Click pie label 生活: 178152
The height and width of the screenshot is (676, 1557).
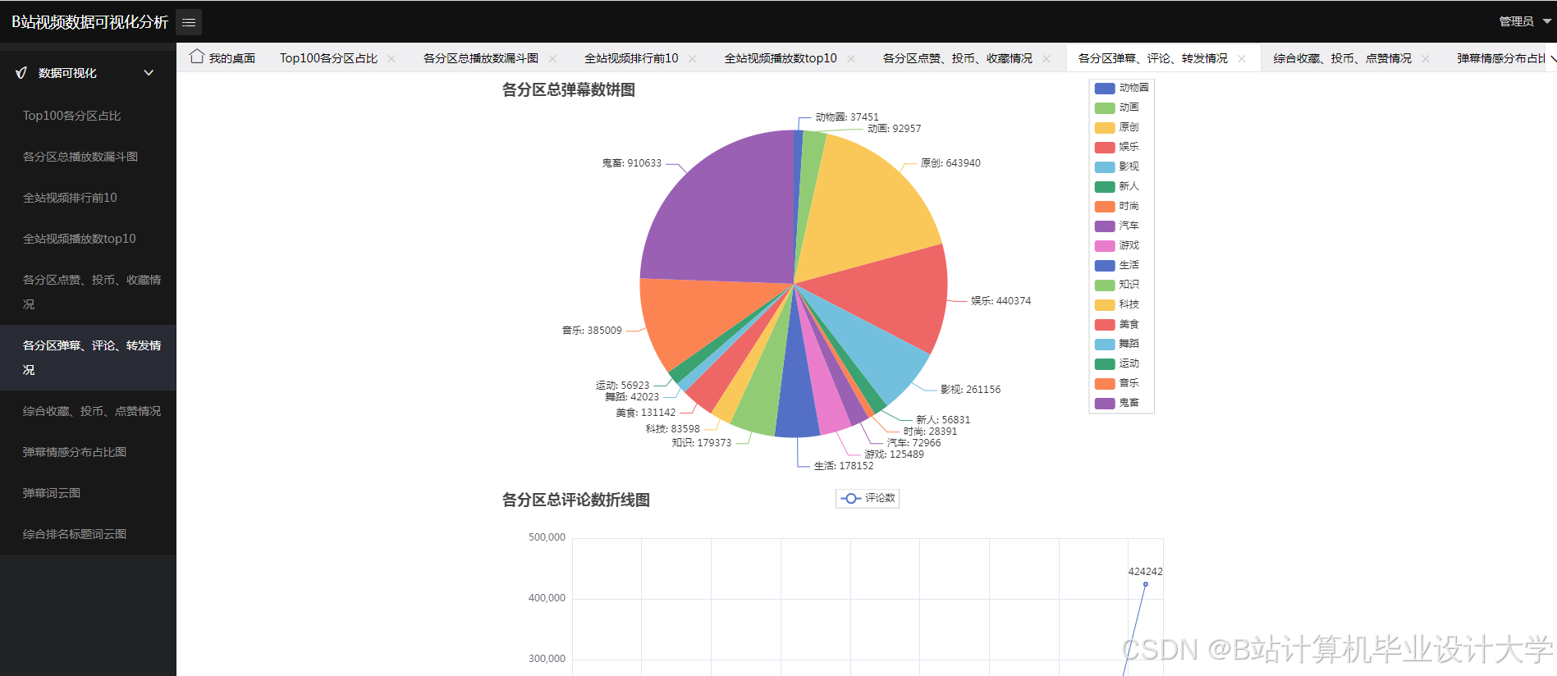coord(844,466)
